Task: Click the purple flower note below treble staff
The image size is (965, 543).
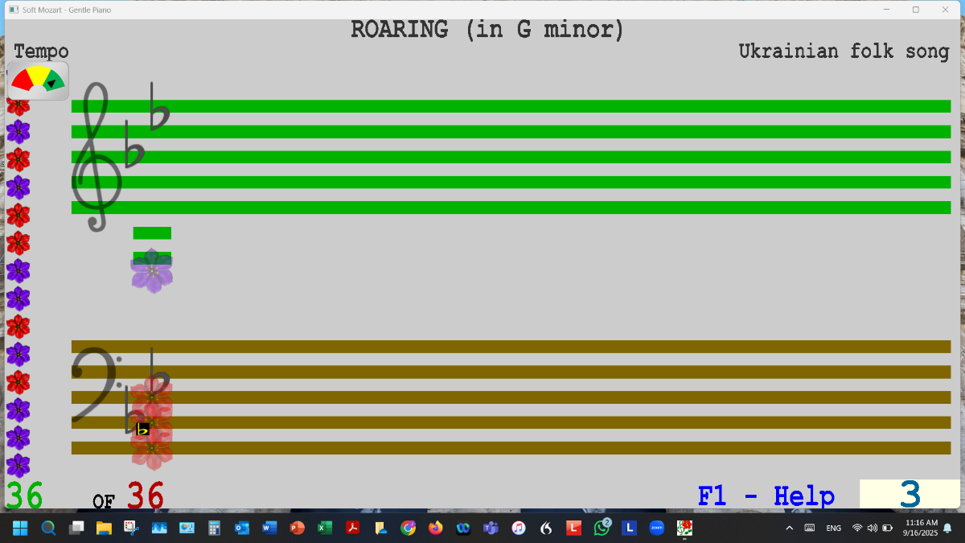Action: (152, 273)
